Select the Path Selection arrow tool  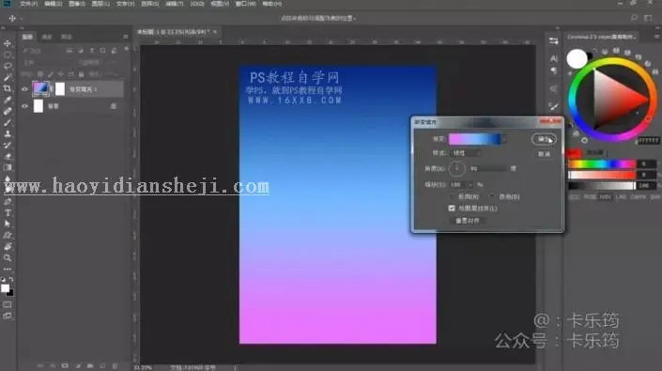click(x=8, y=224)
